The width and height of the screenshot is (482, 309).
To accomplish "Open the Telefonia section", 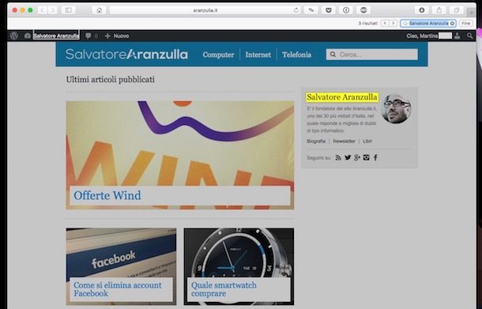I will [x=296, y=55].
